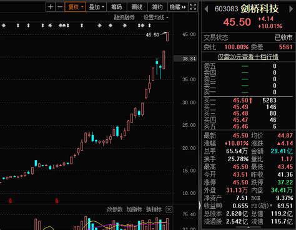Viewport: 296px width, 230px height.
Task: Click 昨收 value 41.36
Action: click(285, 175)
